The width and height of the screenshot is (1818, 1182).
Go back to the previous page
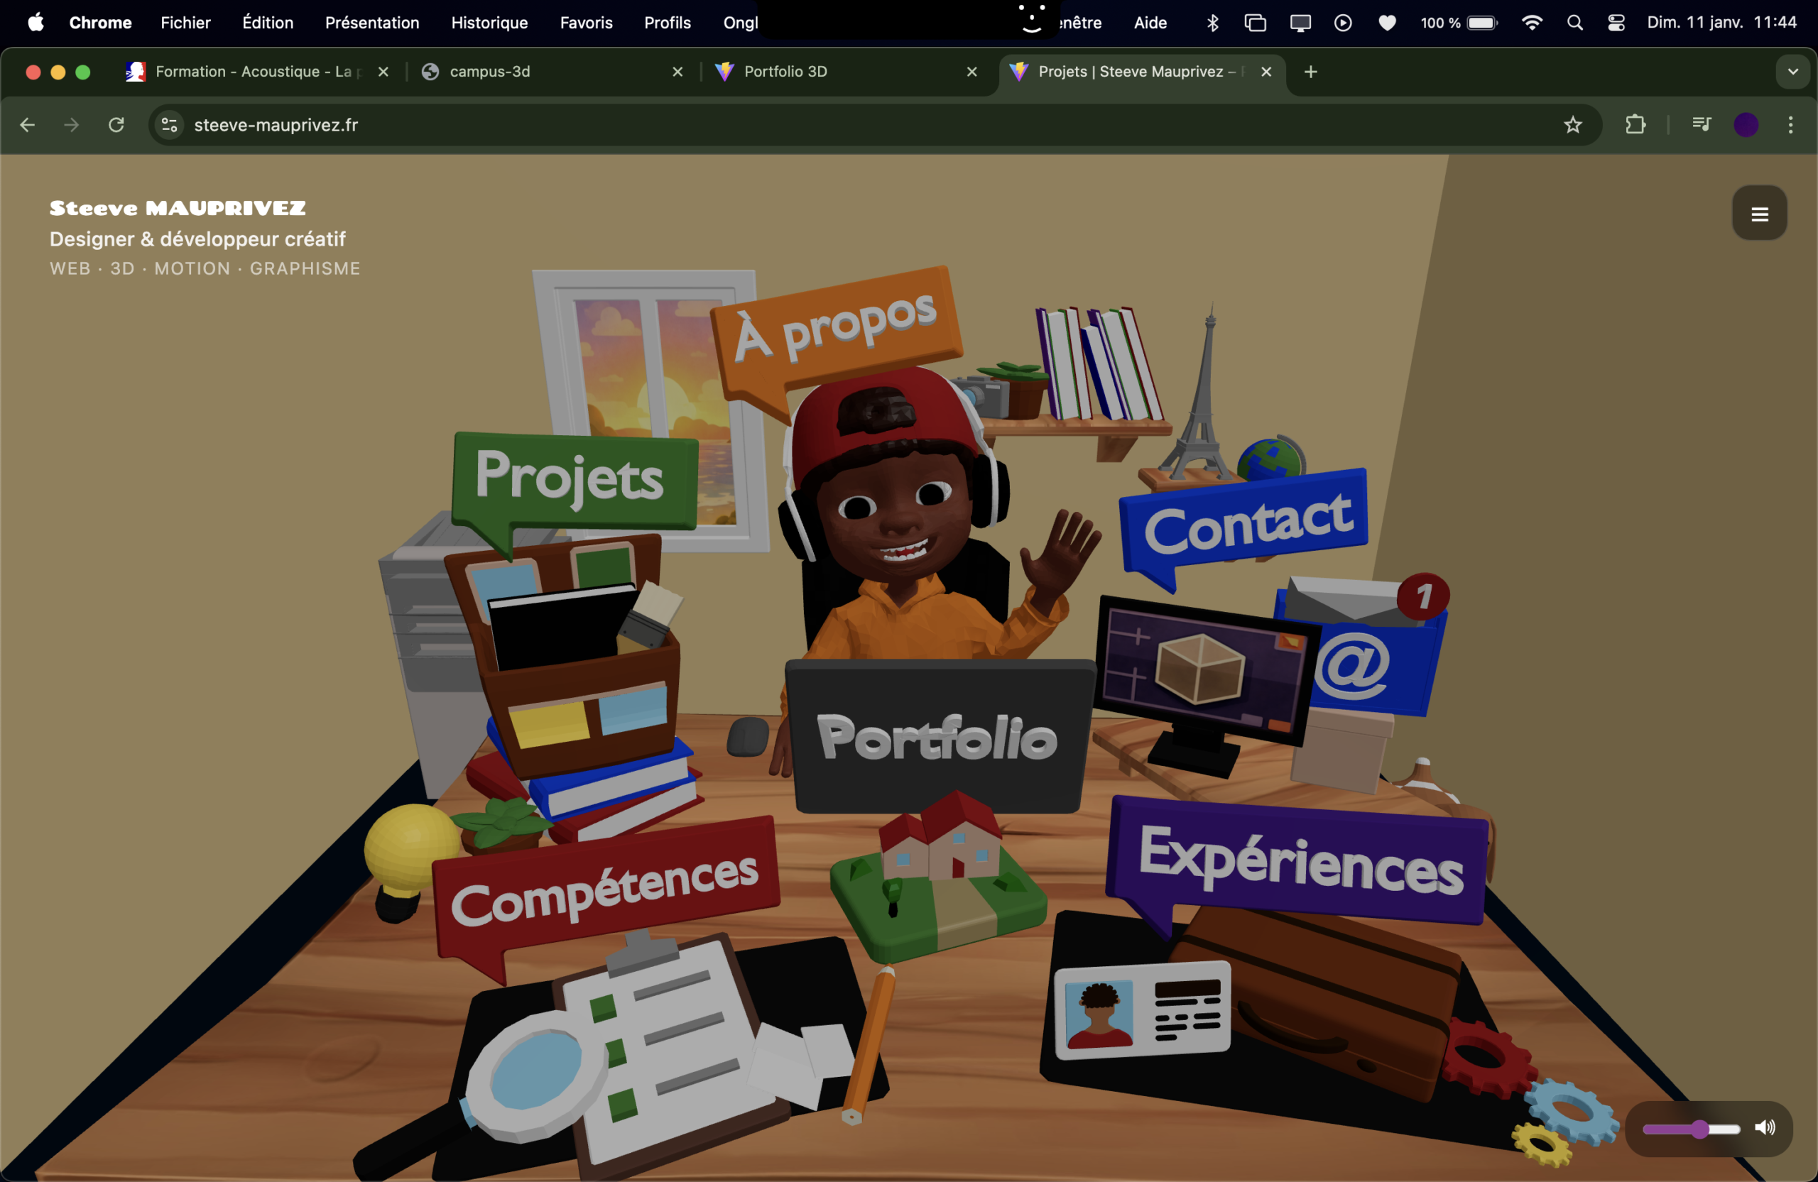click(28, 124)
